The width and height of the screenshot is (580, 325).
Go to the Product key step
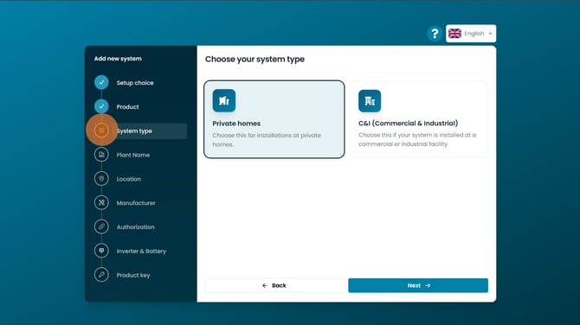[133, 275]
